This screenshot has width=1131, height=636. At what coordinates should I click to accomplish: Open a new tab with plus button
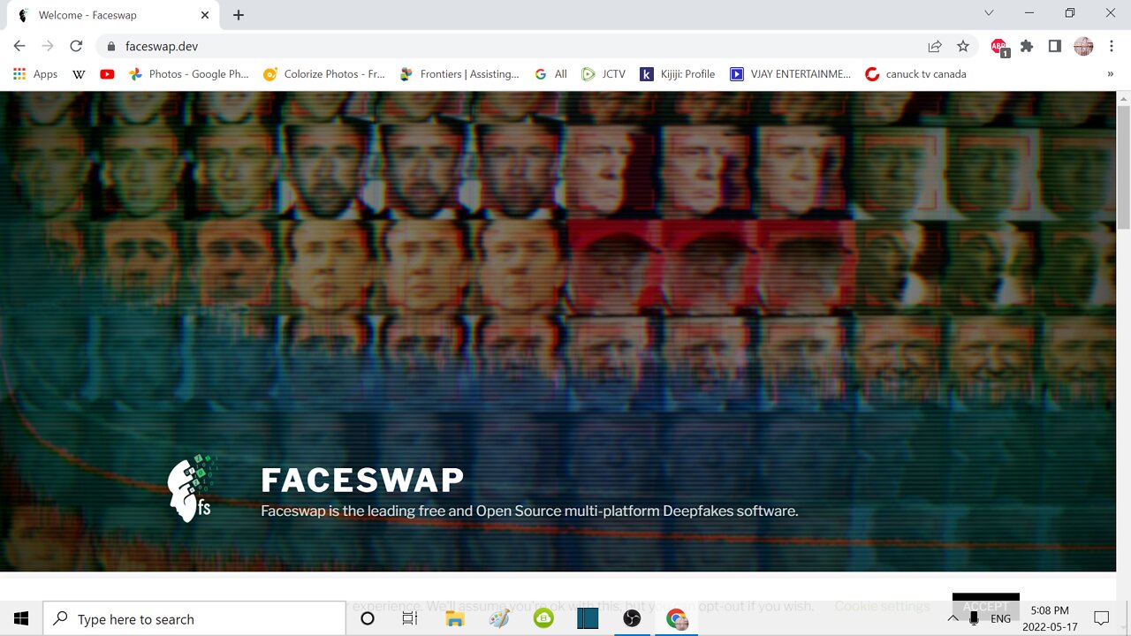239,15
